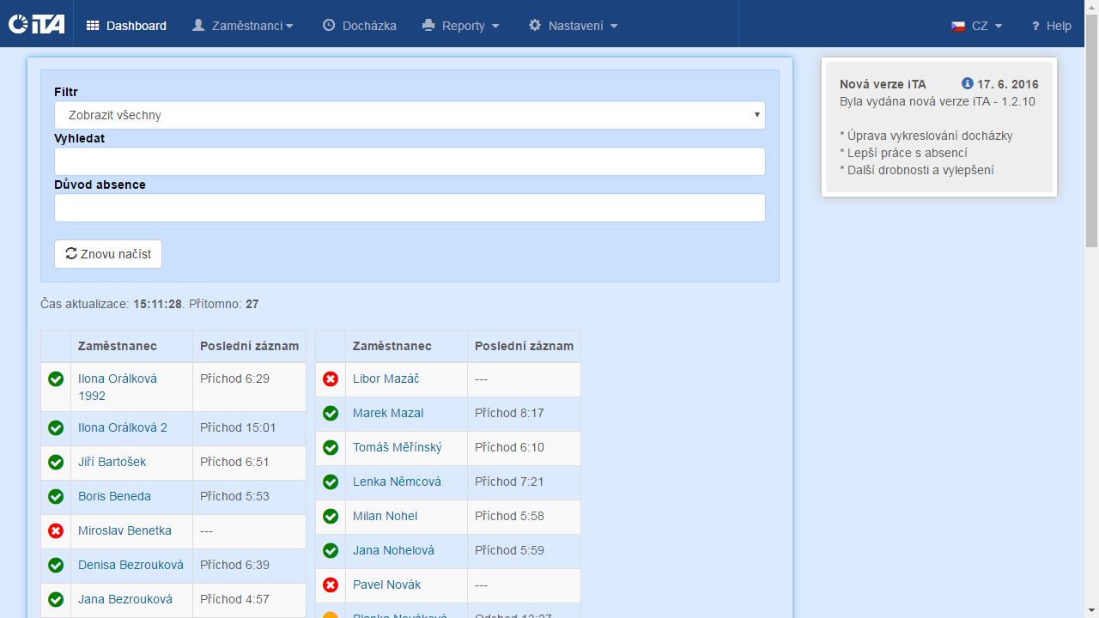The width and height of the screenshot is (1099, 618).
Task: Open employee link Denisa Bezrouková
Action: [131, 565]
